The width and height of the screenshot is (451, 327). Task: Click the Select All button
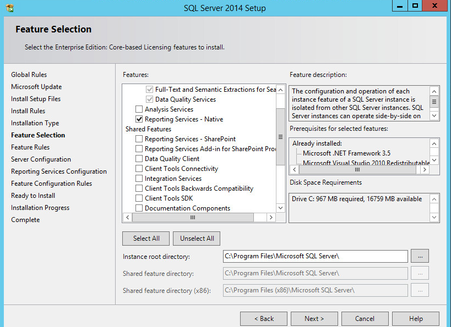(146, 239)
